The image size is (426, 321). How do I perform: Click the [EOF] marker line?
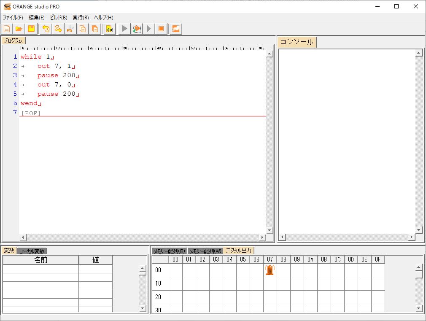31,113
